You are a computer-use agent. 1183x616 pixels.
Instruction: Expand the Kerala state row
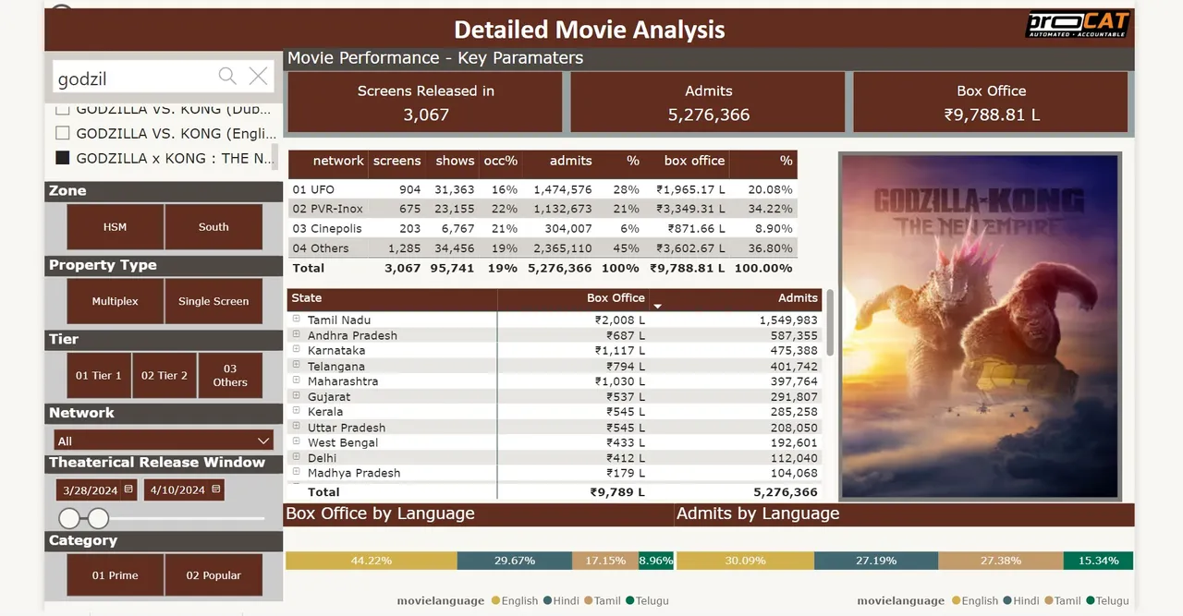(x=297, y=411)
